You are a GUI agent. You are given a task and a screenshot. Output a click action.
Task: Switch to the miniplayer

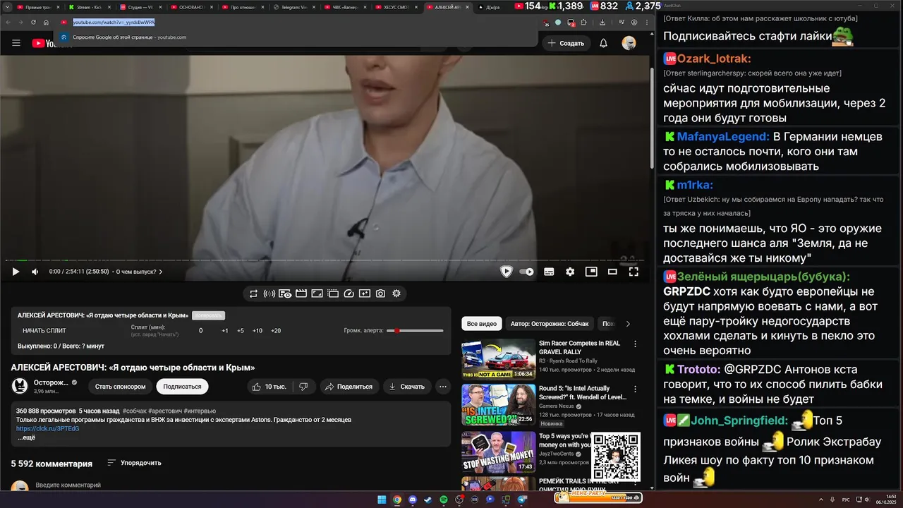[x=591, y=272]
